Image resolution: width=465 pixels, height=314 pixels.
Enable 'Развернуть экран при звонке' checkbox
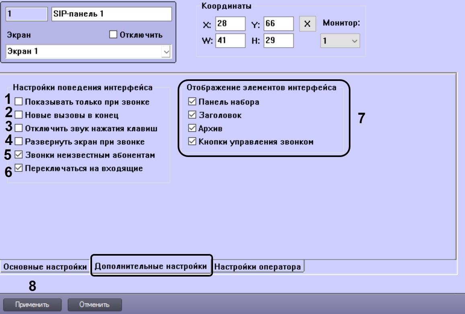click(18, 142)
